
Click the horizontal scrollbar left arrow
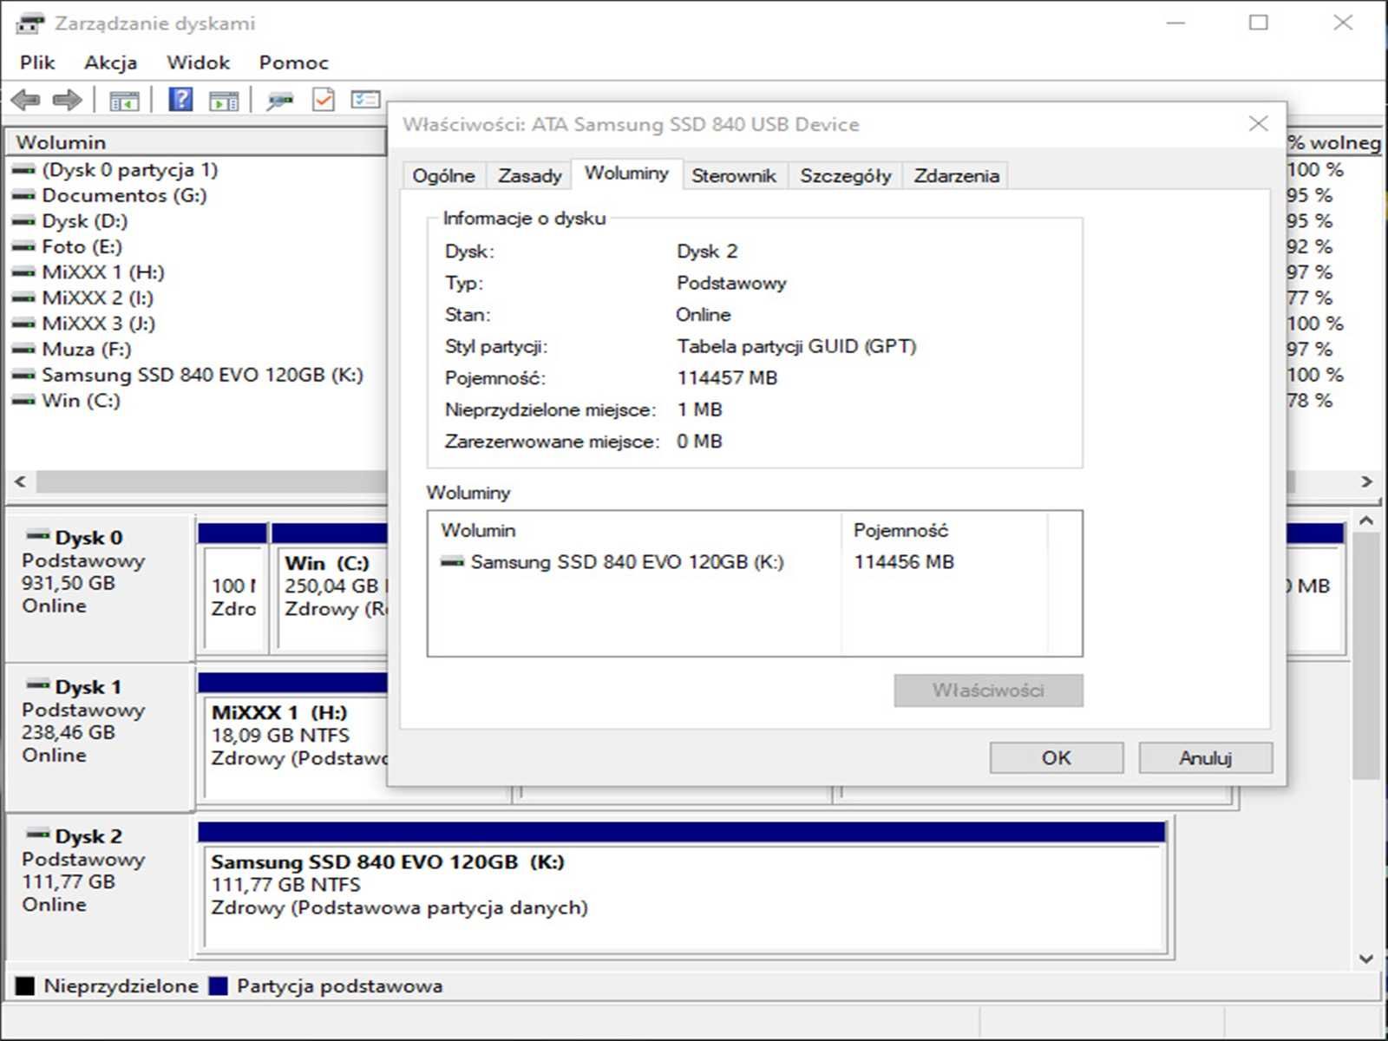[x=20, y=481]
